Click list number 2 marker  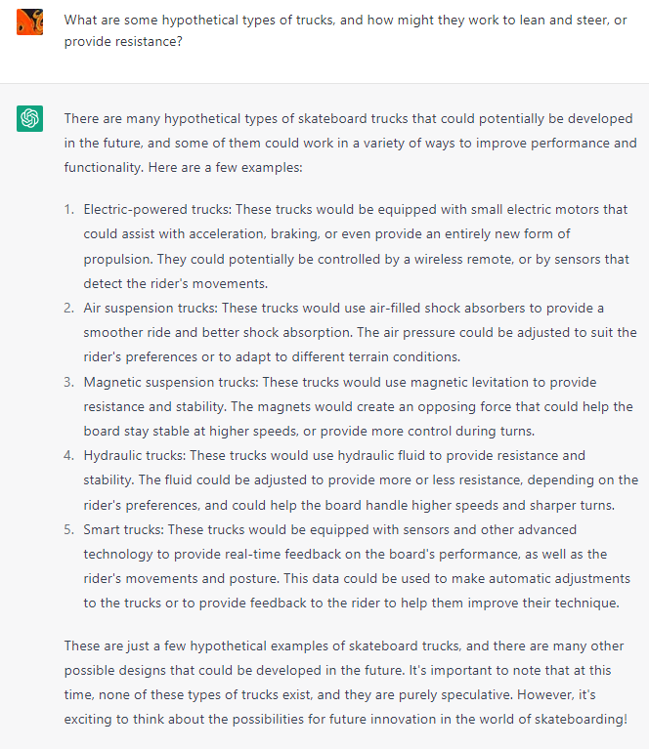click(69, 308)
